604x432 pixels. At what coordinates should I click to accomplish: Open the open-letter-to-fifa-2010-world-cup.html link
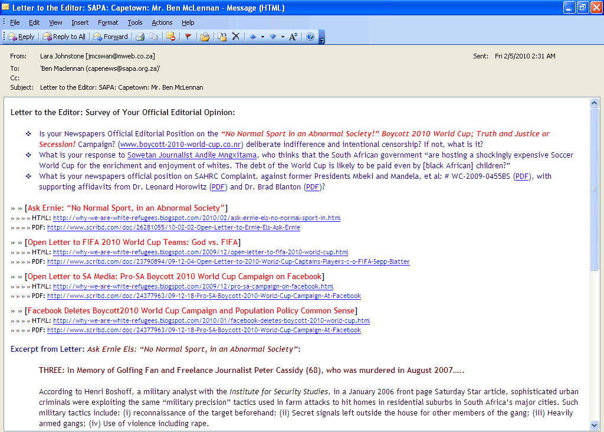tap(201, 253)
